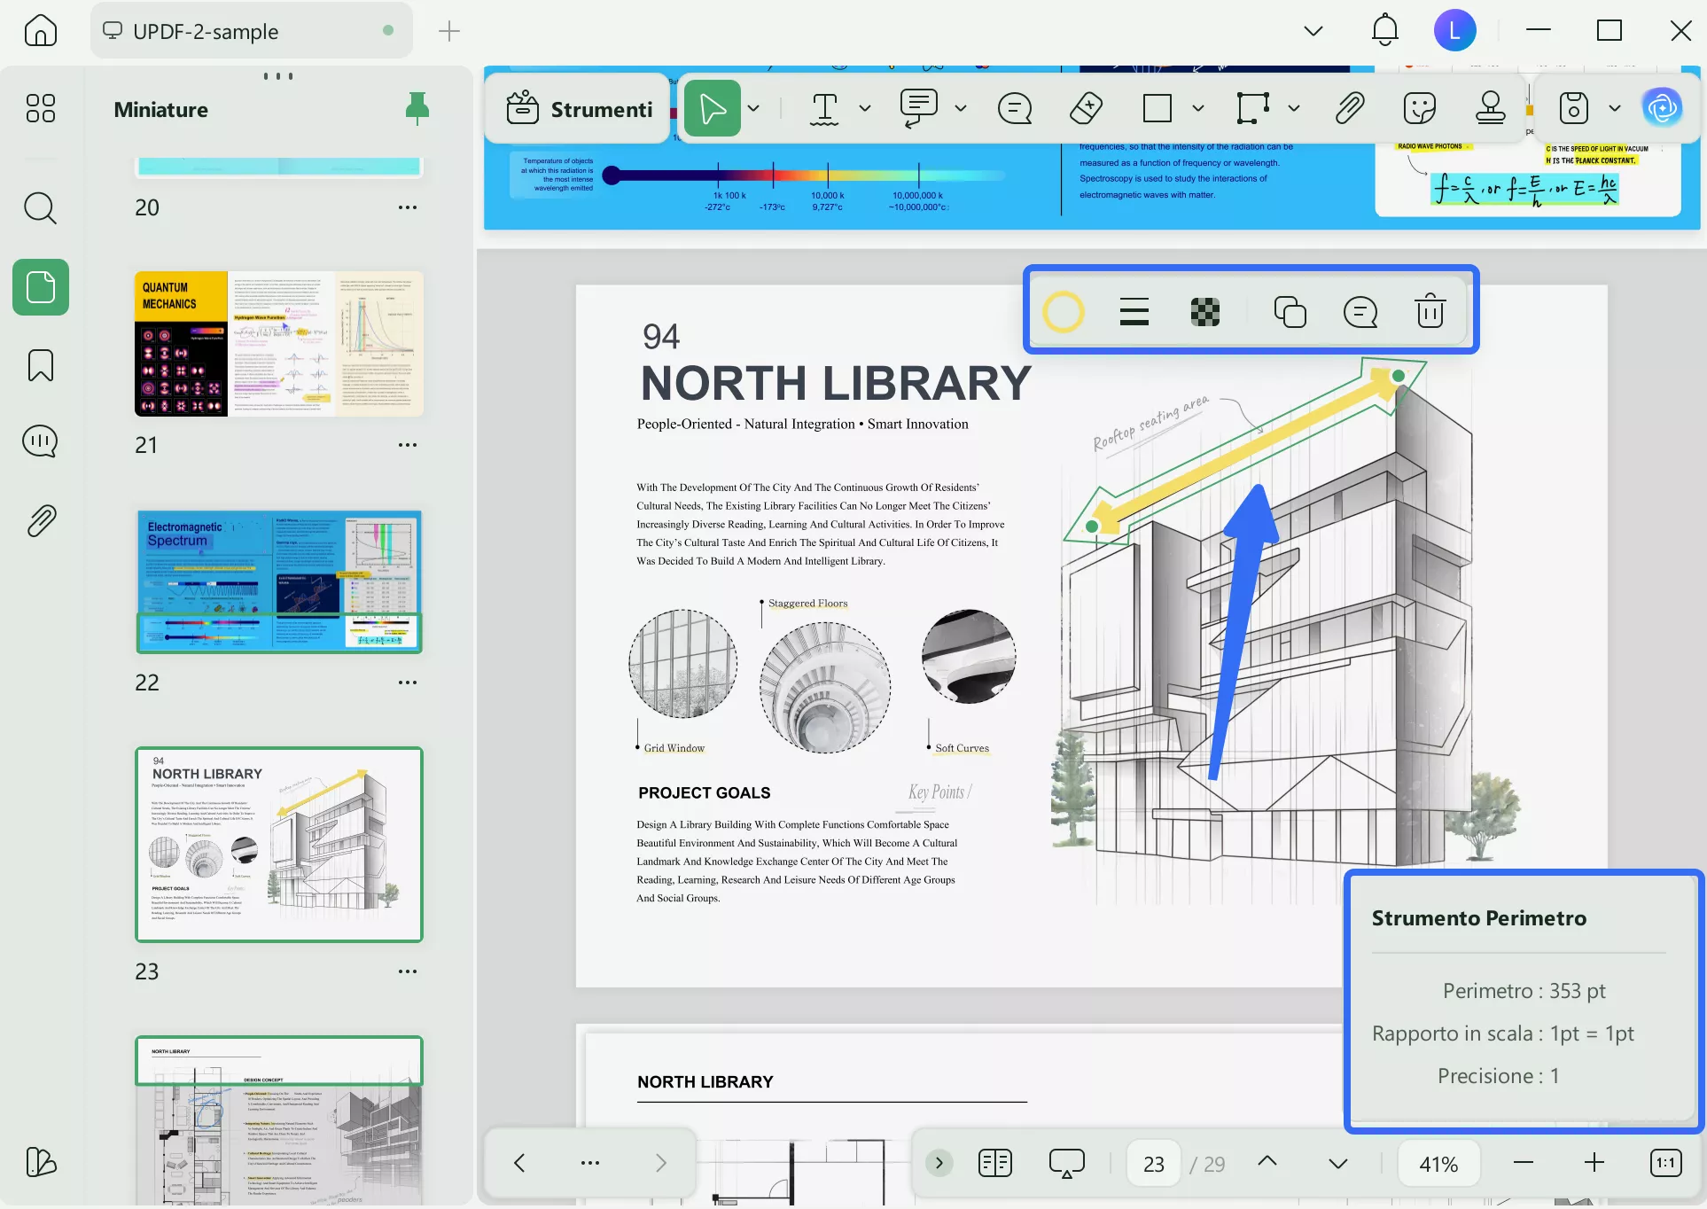Open the bookmarks panel in the sidebar

pos(41,365)
